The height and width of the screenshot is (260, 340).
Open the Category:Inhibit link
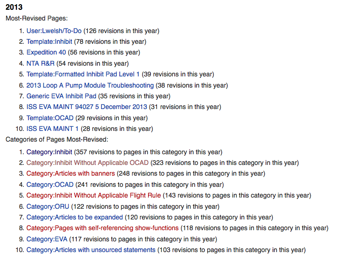point(49,152)
